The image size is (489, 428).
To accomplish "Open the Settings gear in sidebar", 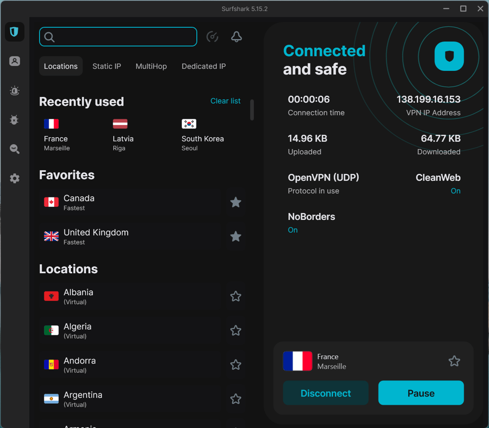I will pyautogui.click(x=14, y=179).
